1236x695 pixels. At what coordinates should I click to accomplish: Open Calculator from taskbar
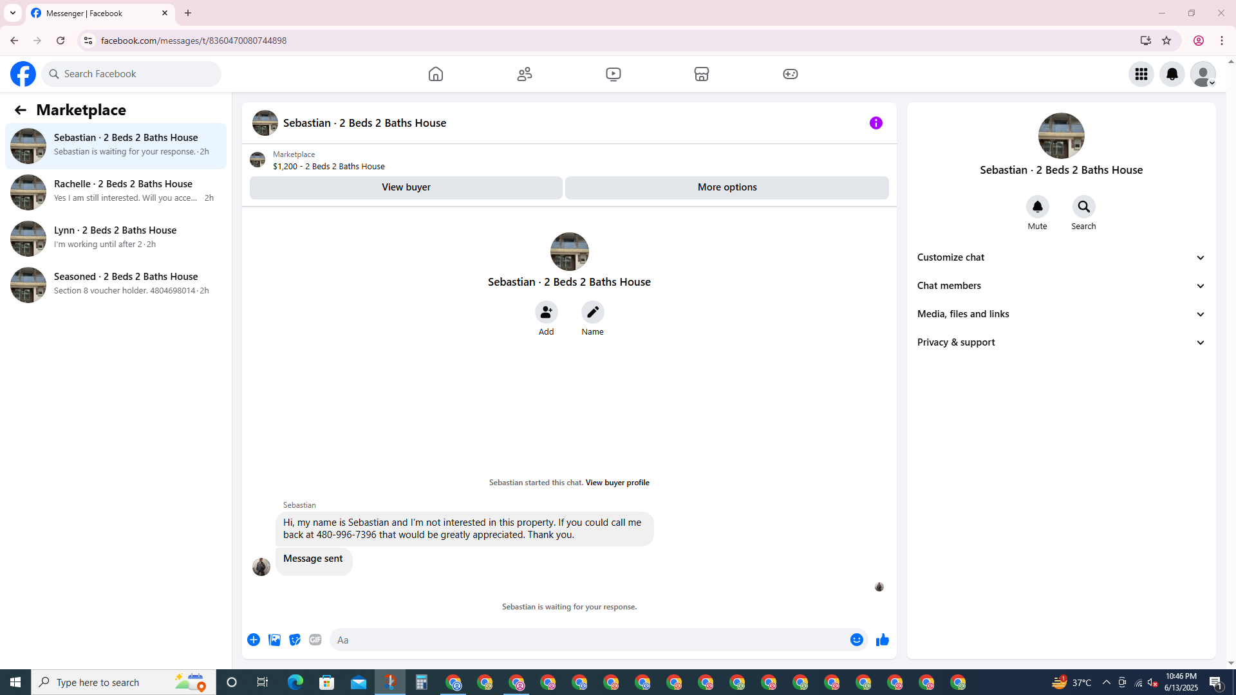[x=422, y=682]
